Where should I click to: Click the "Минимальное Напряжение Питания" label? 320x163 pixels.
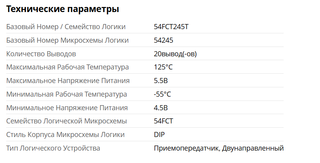67,108
